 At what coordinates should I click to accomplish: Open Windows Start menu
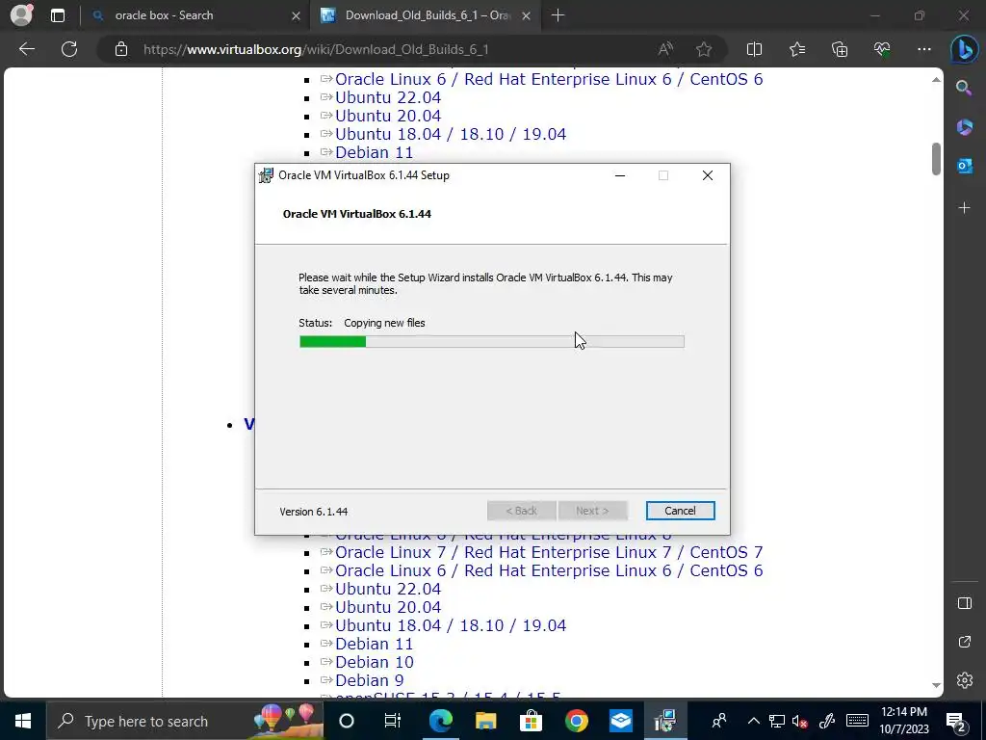point(23,721)
